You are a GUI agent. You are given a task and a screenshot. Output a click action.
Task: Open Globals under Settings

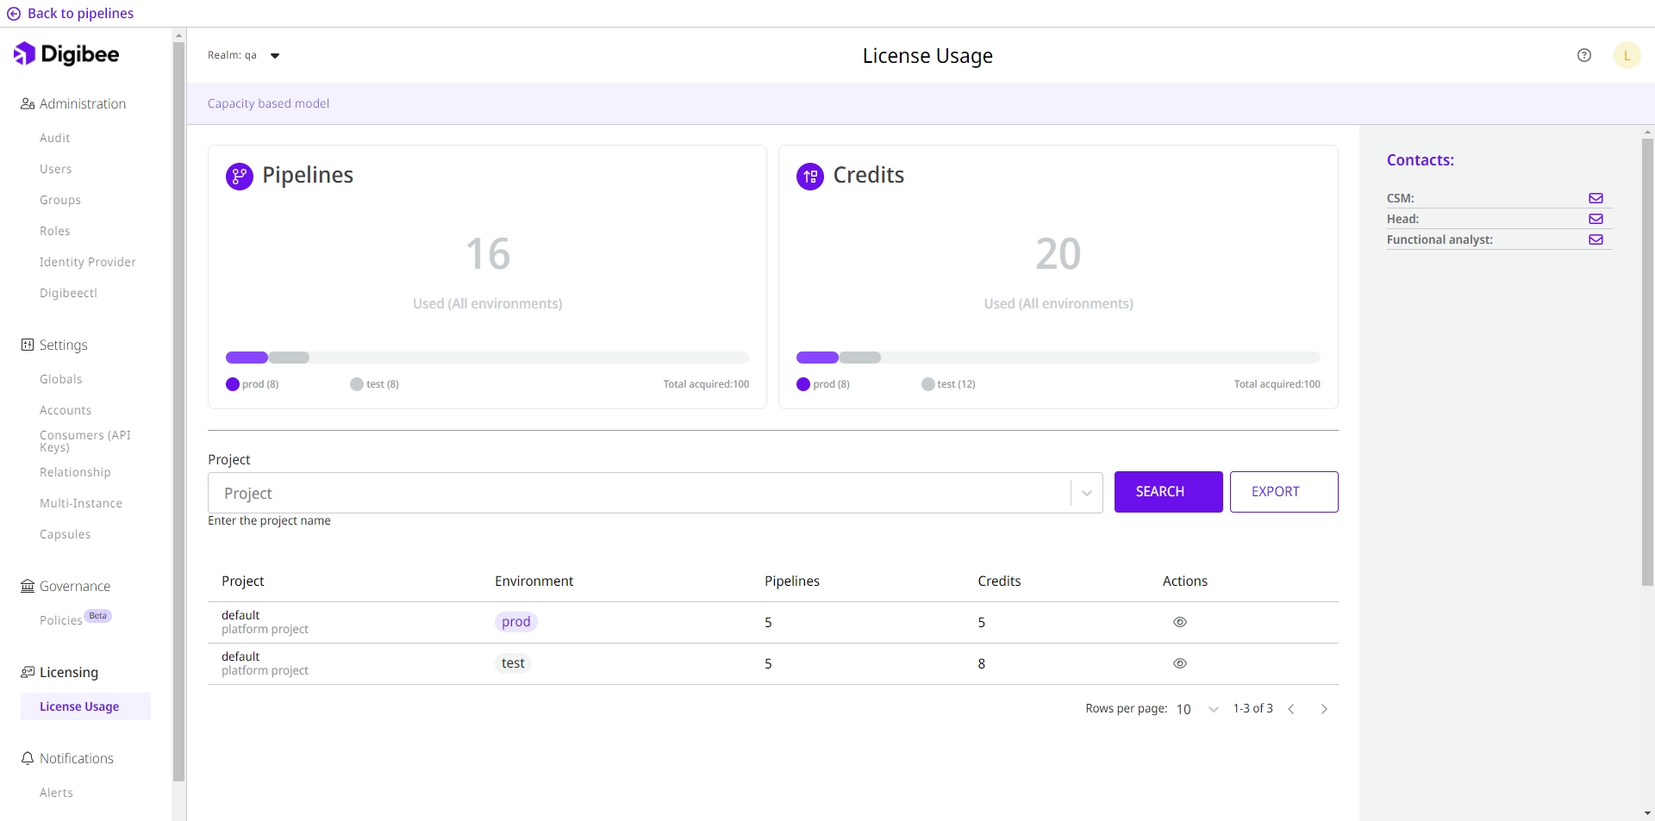(61, 379)
